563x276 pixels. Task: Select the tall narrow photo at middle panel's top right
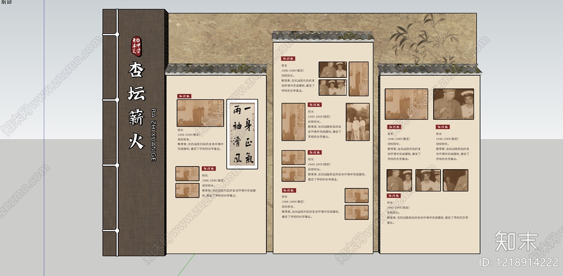[359, 79]
